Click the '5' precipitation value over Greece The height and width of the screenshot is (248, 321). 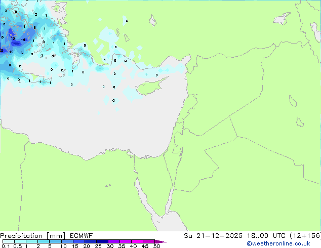point(14,25)
